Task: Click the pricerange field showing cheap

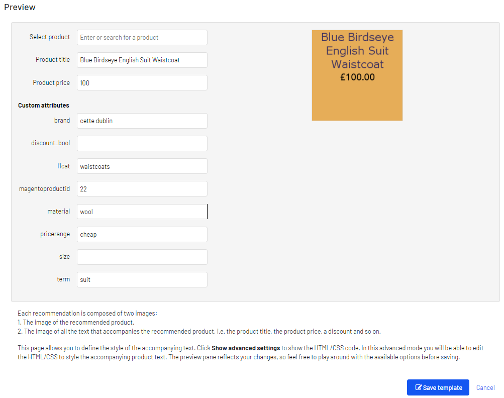Action: pos(142,234)
